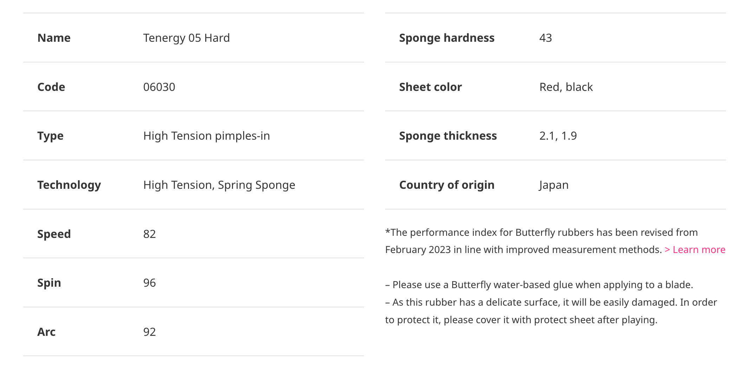Click the Sponge thickness label
The height and width of the screenshot is (386, 740).
(448, 136)
